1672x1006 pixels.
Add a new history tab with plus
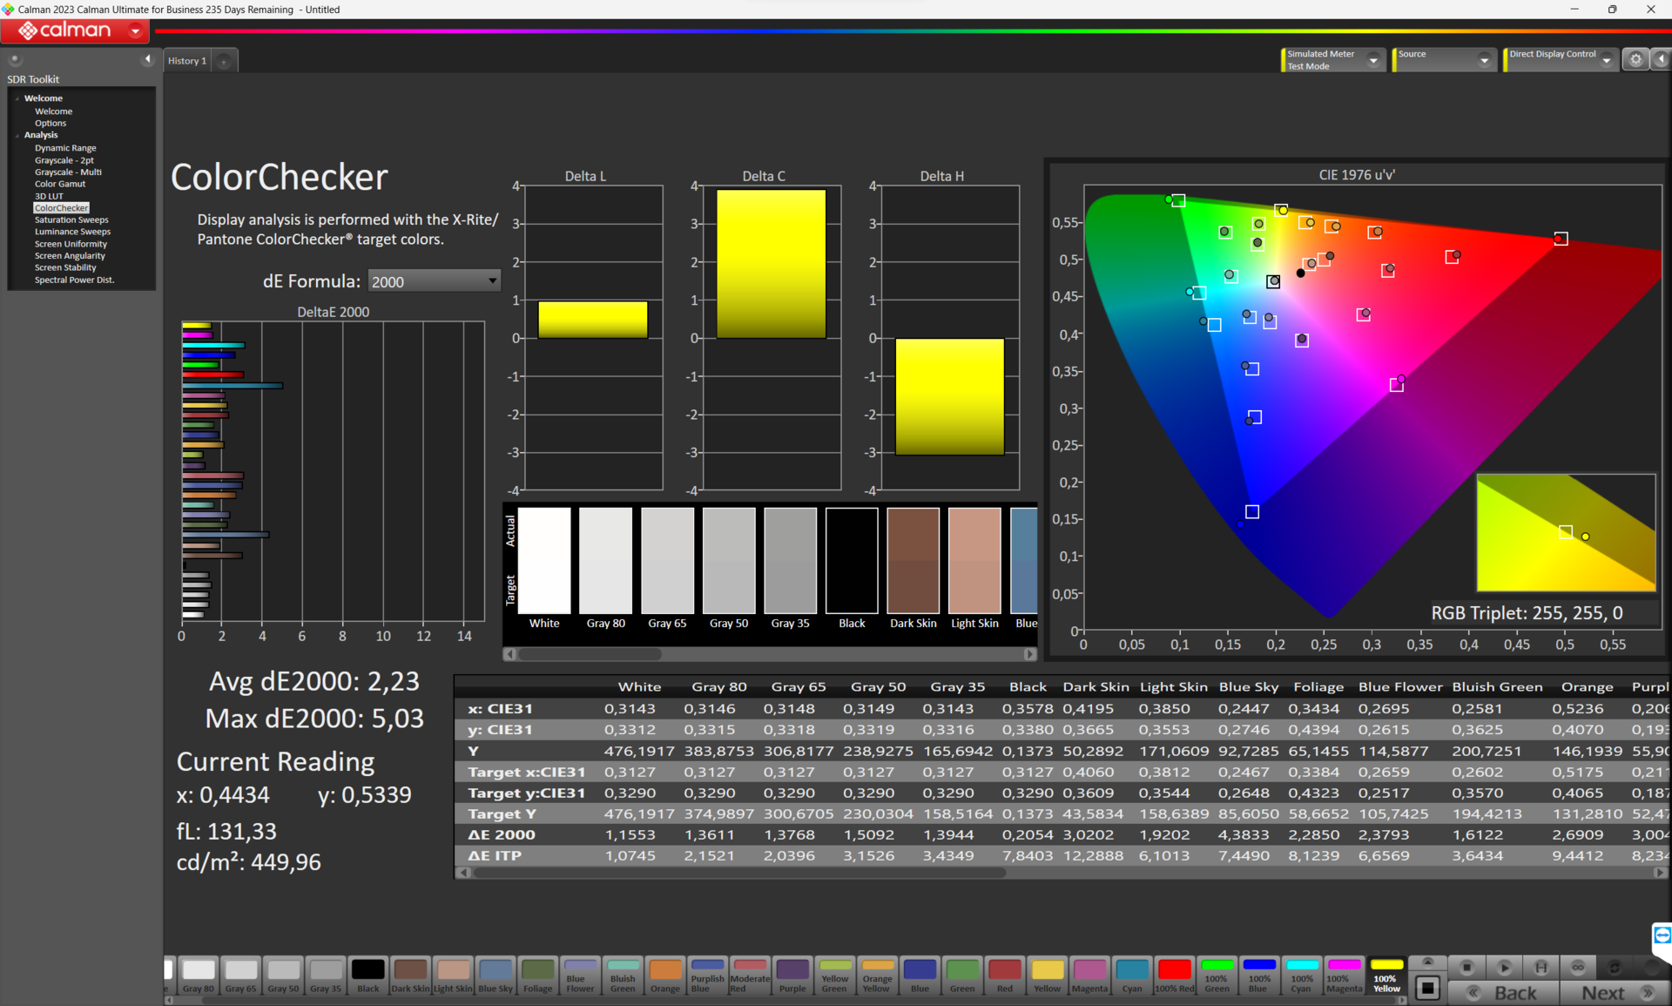point(224,61)
